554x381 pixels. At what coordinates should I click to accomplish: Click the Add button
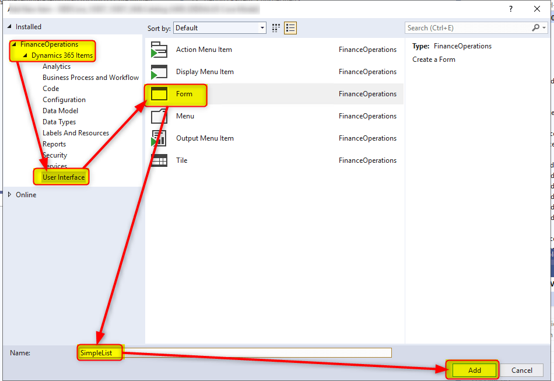click(x=474, y=370)
